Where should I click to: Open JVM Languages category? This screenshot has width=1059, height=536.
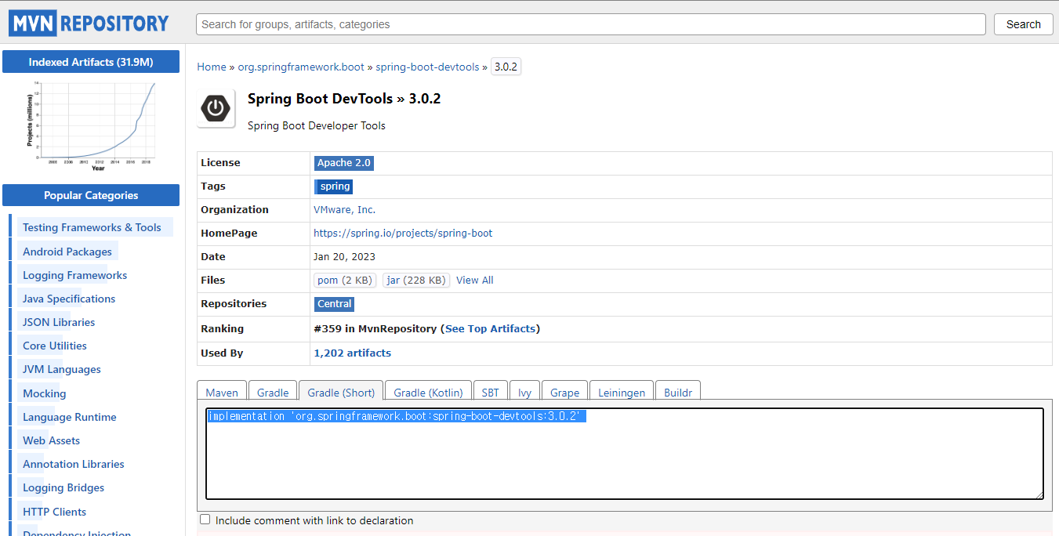(62, 369)
